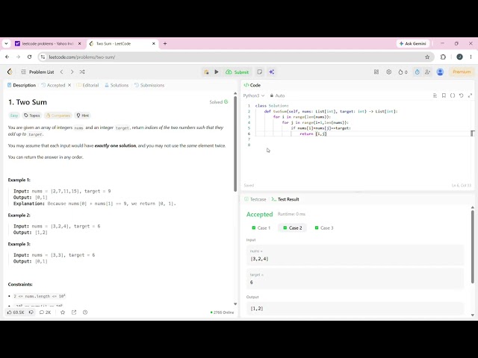Open the Problem List panel
Screen dimensions: 478x358
click(x=38, y=72)
